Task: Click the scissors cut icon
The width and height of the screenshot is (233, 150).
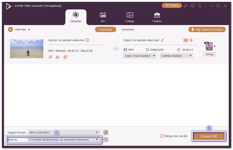Action: [57, 57]
